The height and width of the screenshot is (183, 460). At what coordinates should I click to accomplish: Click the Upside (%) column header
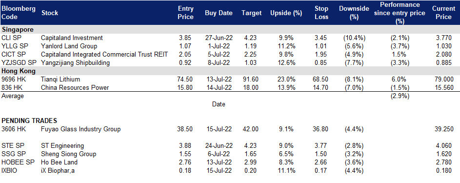click(282, 13)
